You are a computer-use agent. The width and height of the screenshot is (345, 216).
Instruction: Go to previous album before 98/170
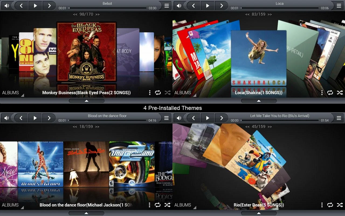75,14
